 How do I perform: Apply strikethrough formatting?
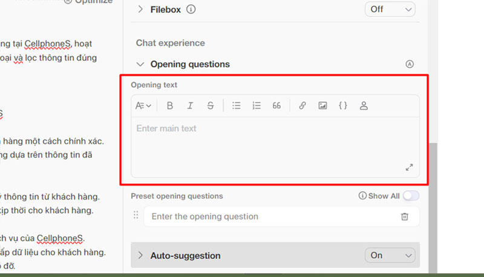[x=211, y=106]
